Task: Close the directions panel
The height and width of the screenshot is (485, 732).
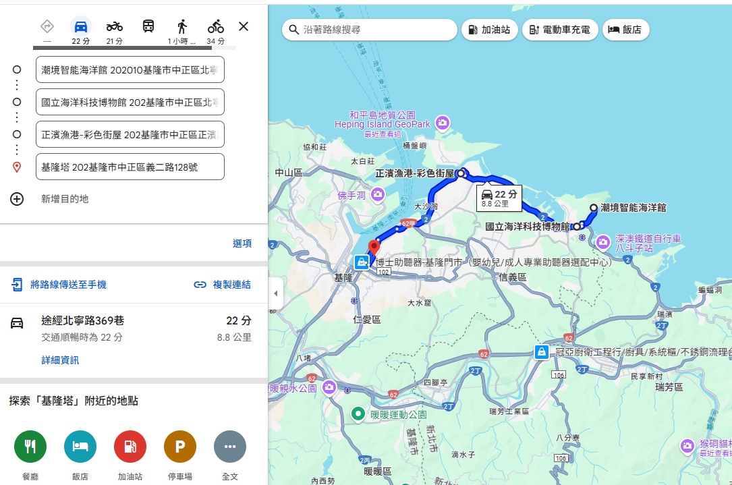Action: tap(244, 26)
